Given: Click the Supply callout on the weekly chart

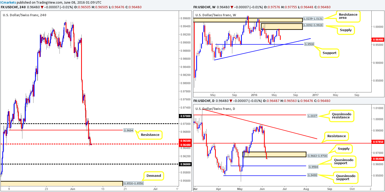Looking at the screenshot, I should pyautogui.click(x=346, y=30).
